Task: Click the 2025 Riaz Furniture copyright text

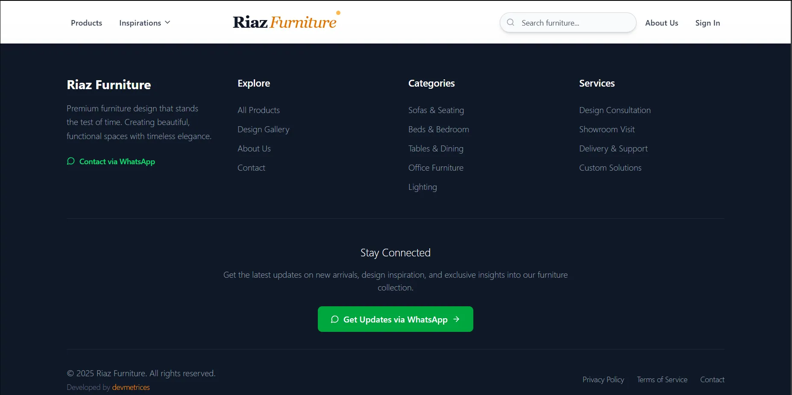Action: click(x=141, y=373)
